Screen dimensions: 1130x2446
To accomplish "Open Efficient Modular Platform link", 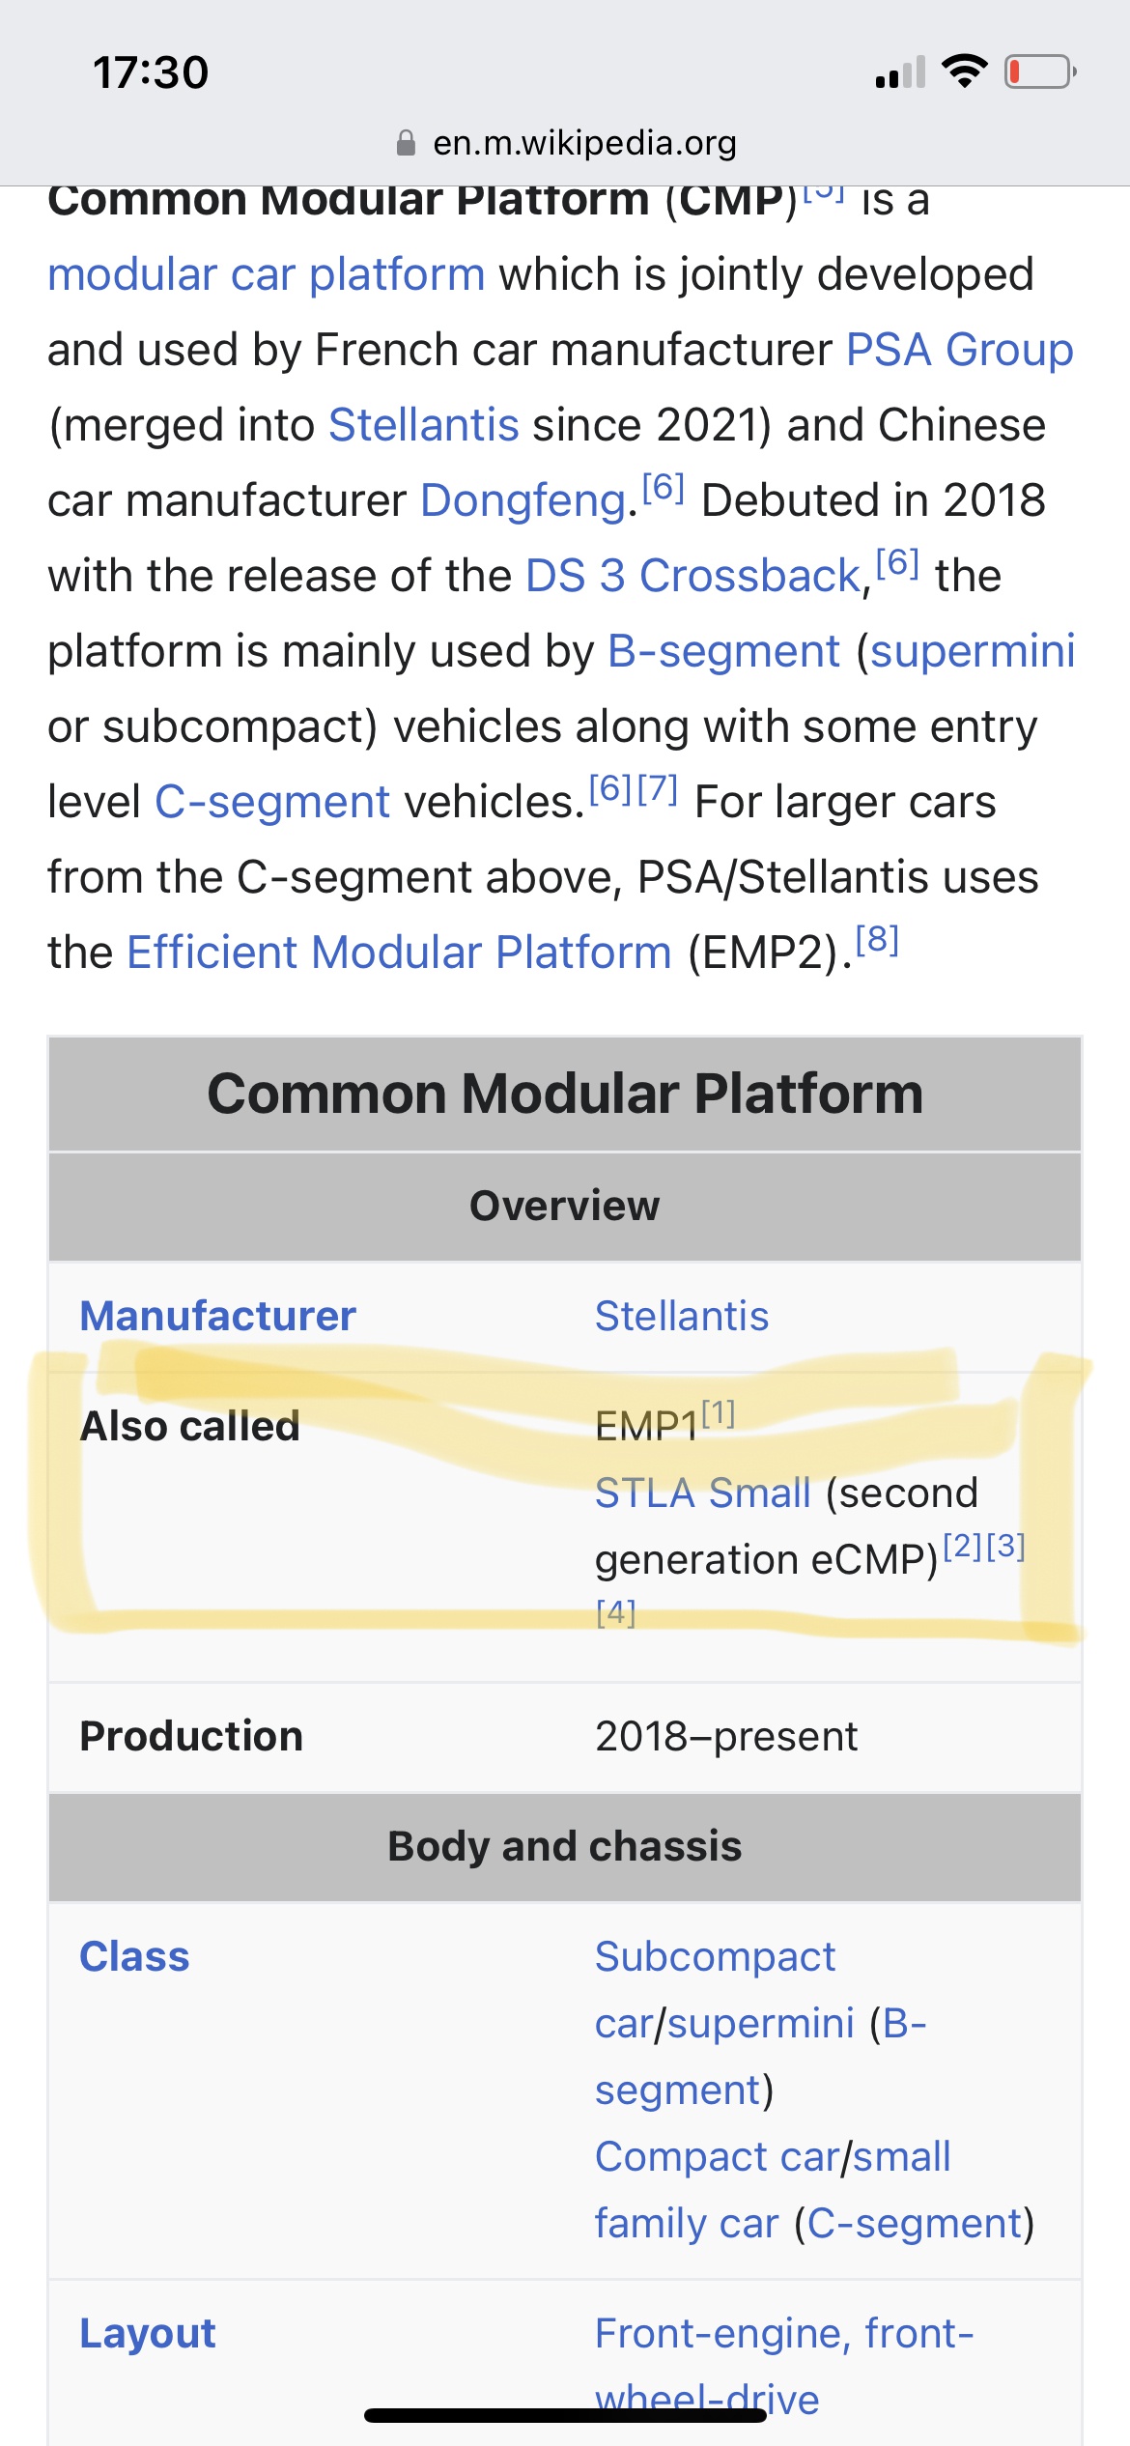I will point(399,953).
